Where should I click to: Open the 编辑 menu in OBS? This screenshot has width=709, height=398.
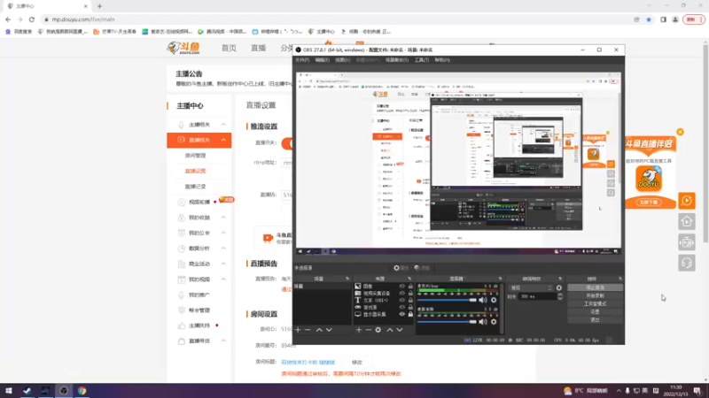(323, 60)
